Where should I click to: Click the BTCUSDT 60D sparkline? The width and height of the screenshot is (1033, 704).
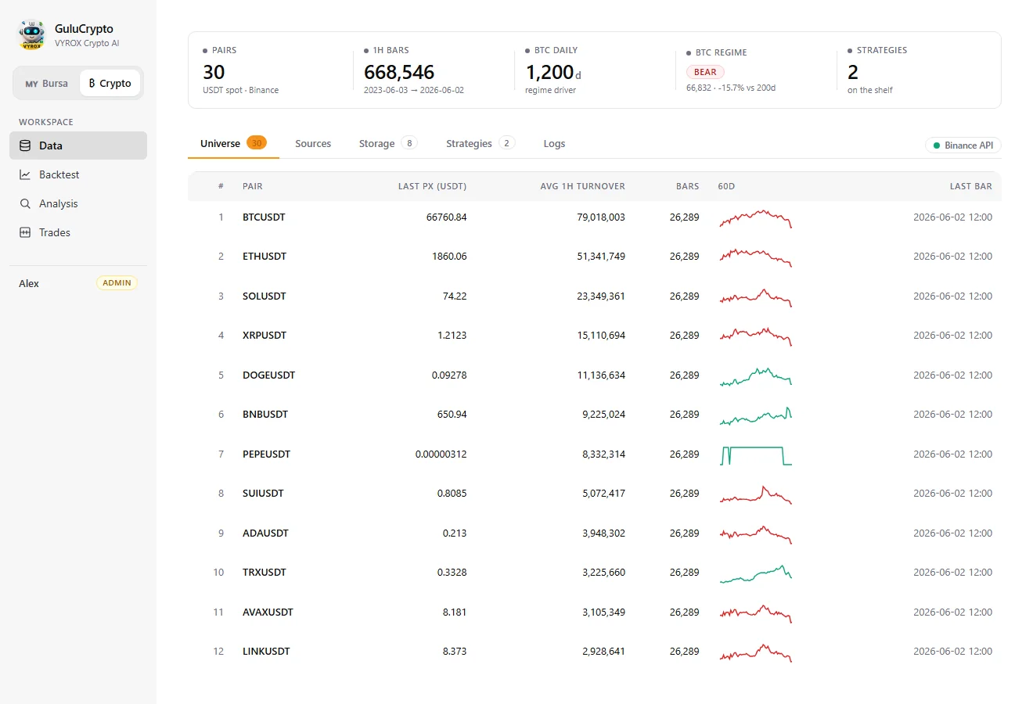(756, 218)
